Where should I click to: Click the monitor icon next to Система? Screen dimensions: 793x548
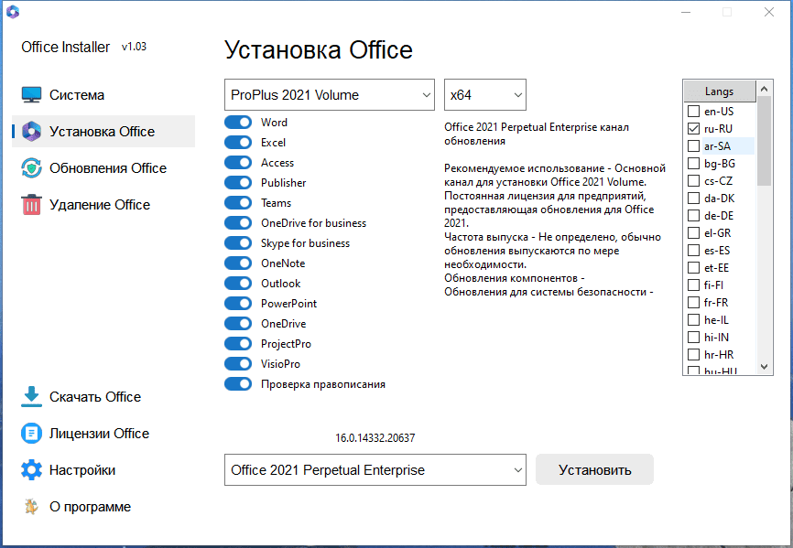(x=31, y=95)
